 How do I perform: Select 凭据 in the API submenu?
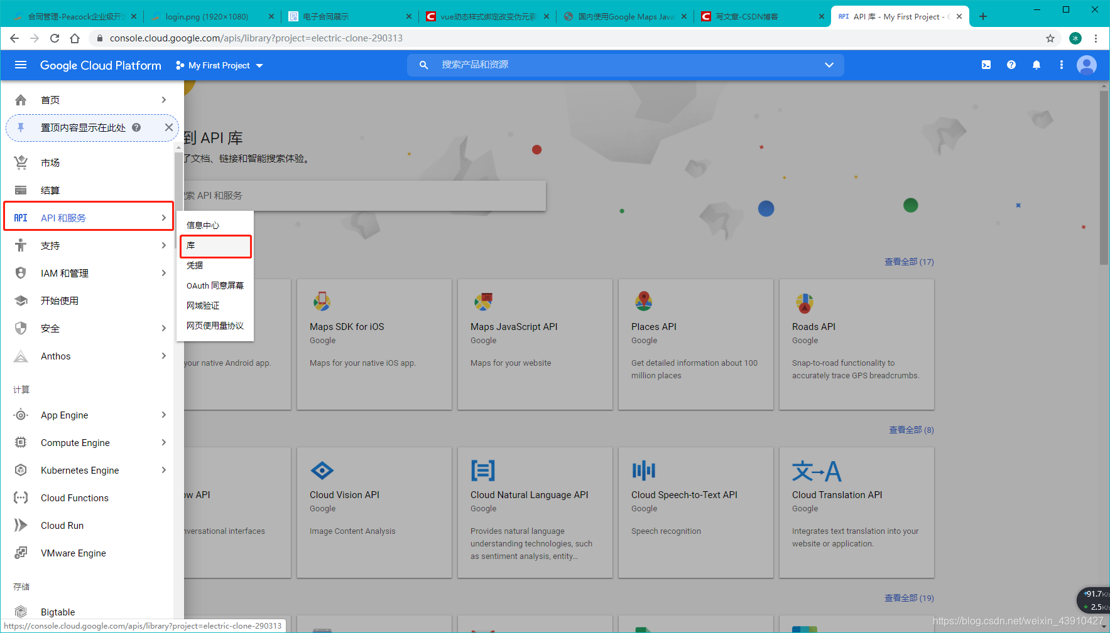pyautogui.click(x=215, y=265)
